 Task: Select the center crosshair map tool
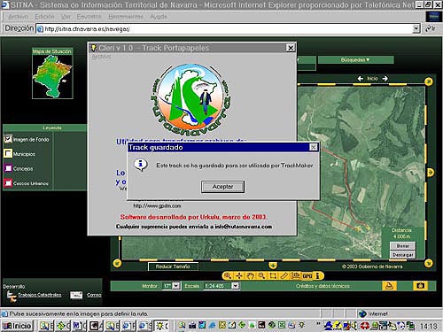tap(239, 275)
